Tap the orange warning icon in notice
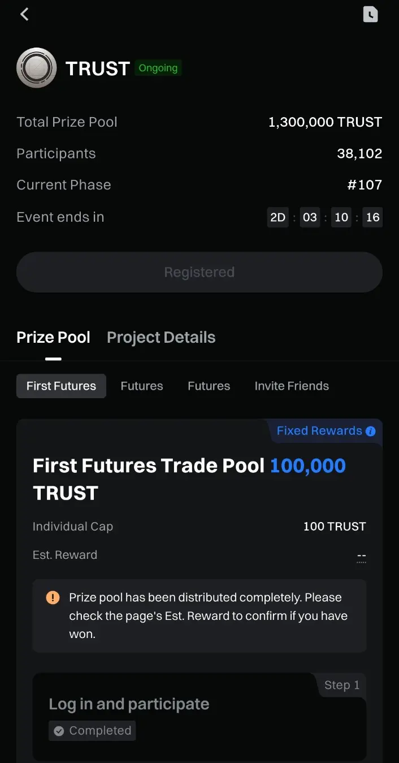The image size is (399, 763). pyautogui.click(x=53, y=598)
